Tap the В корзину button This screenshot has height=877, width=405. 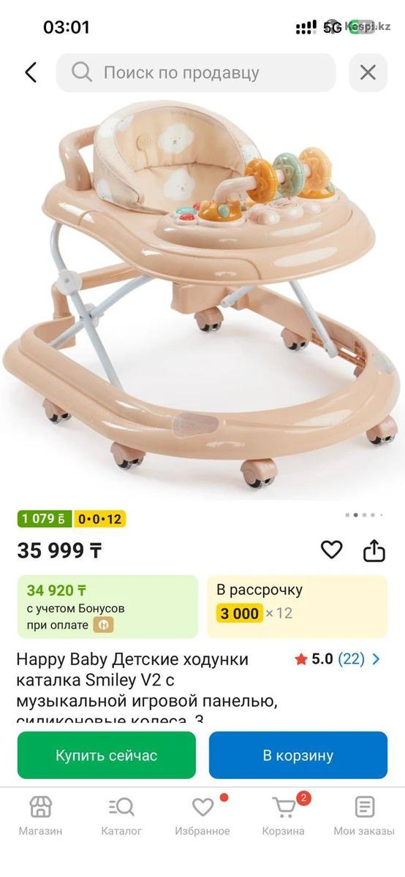click(298, 755)
